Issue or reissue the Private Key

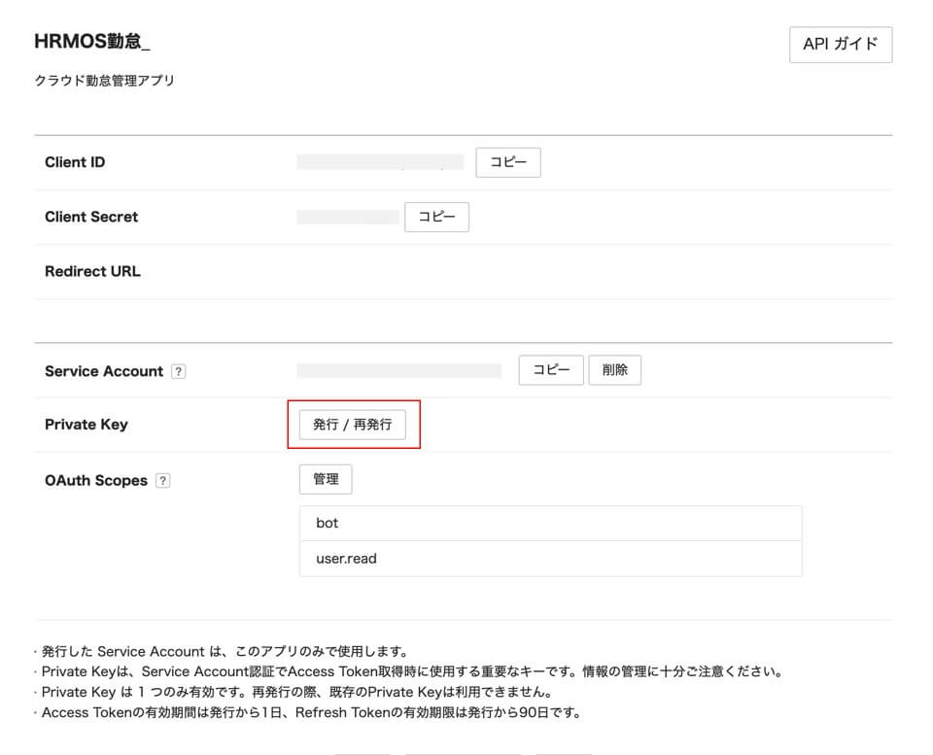click(x=352, y=425)
